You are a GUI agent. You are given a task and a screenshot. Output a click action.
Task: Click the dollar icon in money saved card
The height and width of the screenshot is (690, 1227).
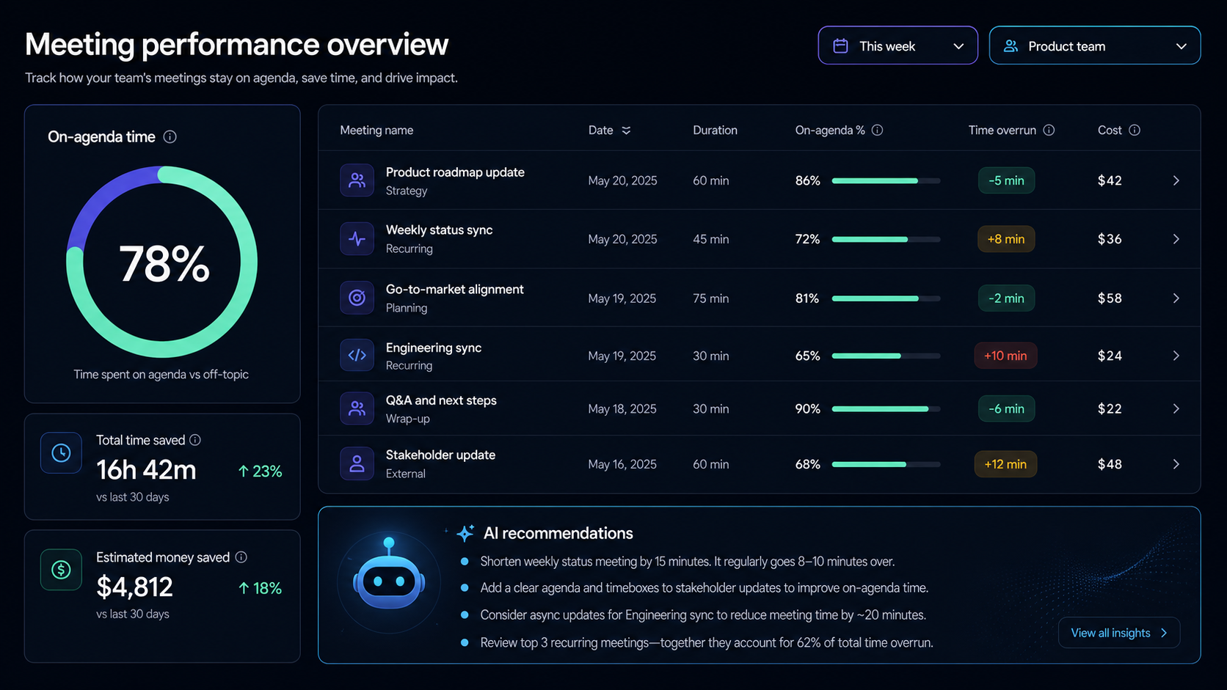coord(61,570)
